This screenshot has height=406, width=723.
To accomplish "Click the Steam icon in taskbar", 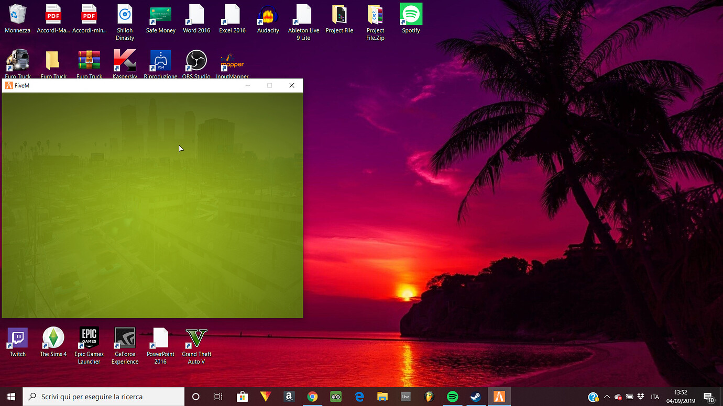I will [x=476, y=397].
